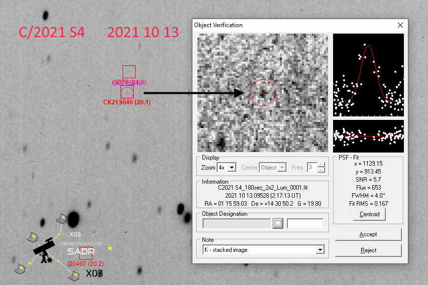Click the RA = 01 15 59.03 coordinates line
The image size is (428, 285).
(263, 203)
